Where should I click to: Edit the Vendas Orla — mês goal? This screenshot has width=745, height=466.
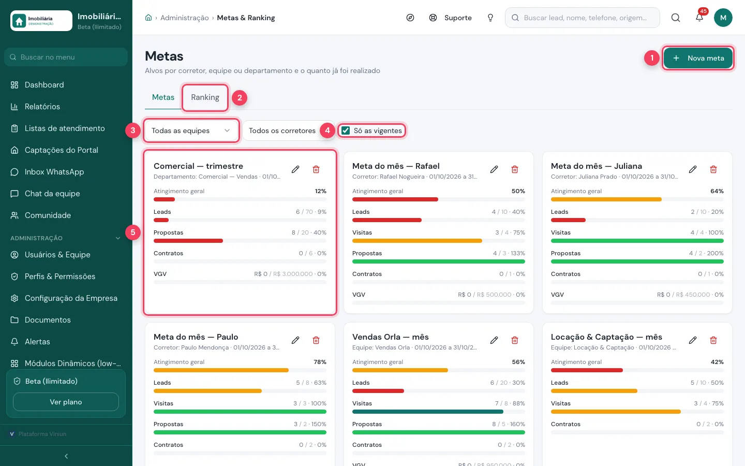pos(494,340)
